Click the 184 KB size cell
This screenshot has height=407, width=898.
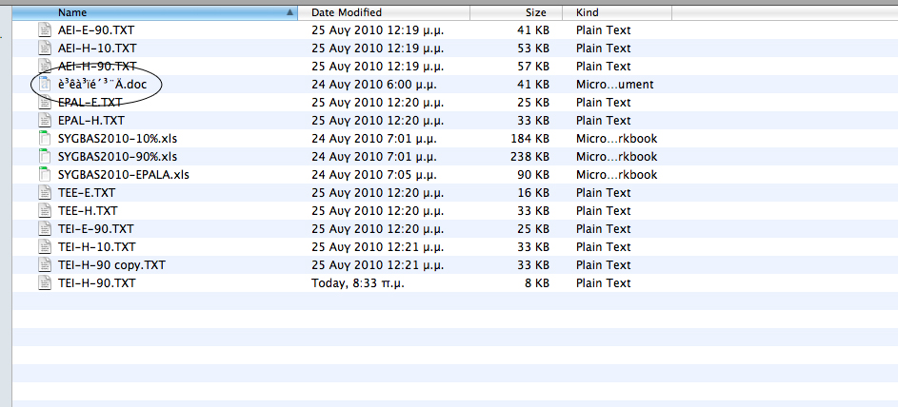point(529,139)
